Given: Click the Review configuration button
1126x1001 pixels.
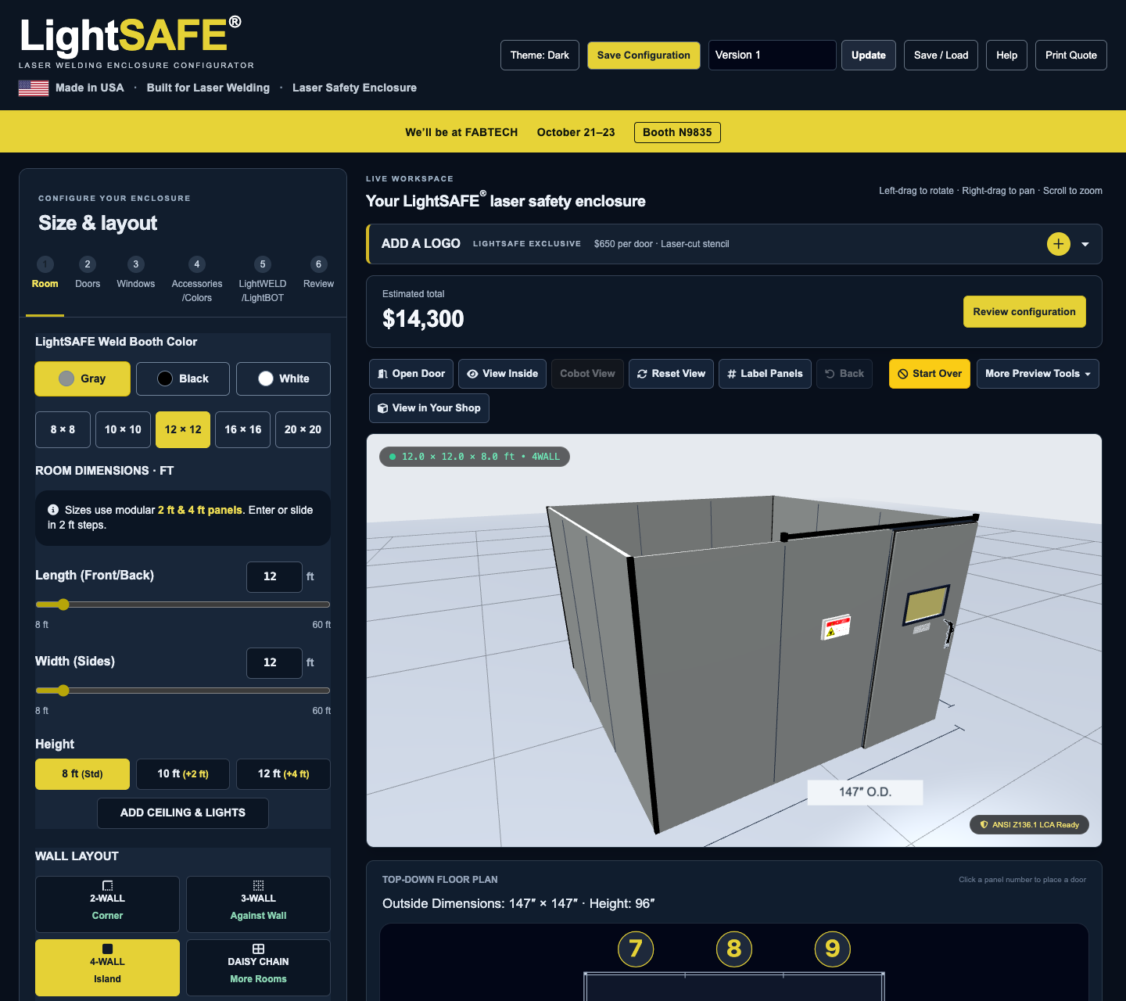Looking at the screenshot, I should point(1024,312).
